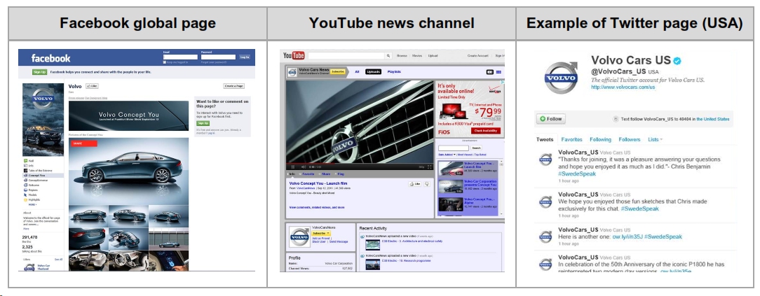Switch to the Favorites tab on Twitter
760x296 pixels.
572,139
